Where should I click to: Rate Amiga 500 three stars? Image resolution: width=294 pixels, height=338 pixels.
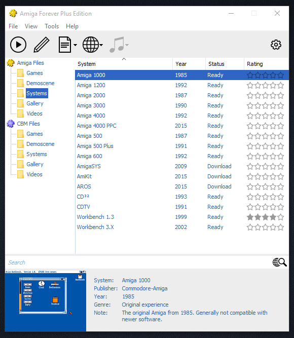pos(265,136)
